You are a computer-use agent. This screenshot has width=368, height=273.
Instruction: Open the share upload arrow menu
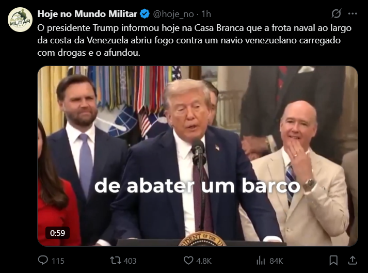pos(353,260)
